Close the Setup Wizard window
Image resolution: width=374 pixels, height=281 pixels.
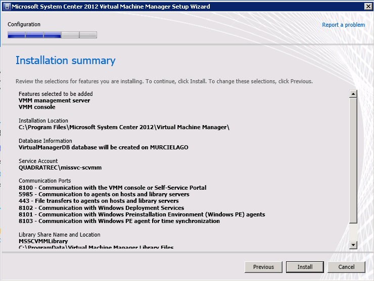pos(368,7)
